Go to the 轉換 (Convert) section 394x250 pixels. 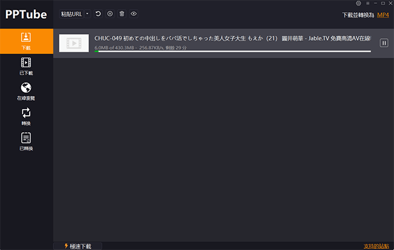point(26,116)
